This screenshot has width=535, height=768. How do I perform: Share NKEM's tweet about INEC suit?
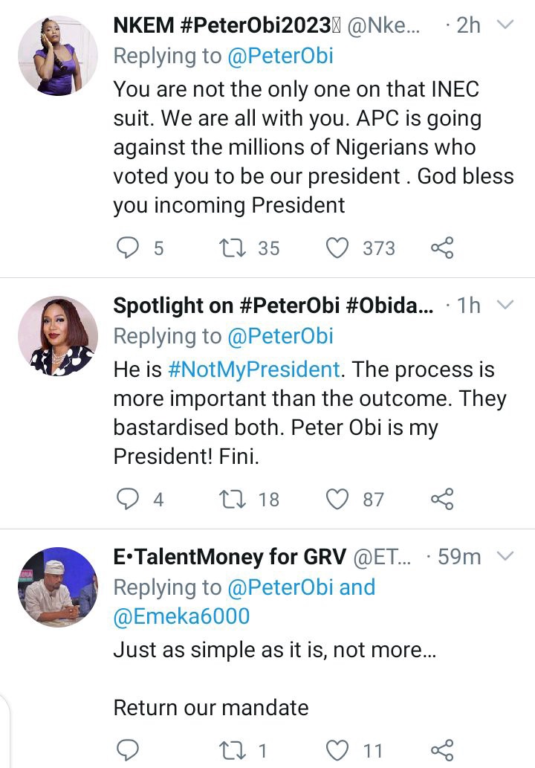click(x=442, y=248)
